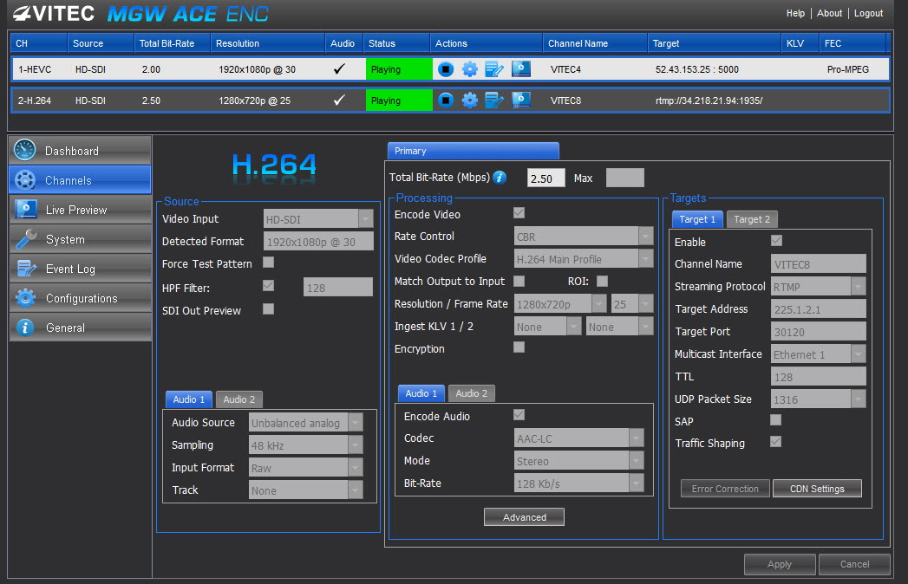The width and height of the screenshot is (908, 584).
Task: Click the Configurations gear icon
Action: (x=25, y=297)
